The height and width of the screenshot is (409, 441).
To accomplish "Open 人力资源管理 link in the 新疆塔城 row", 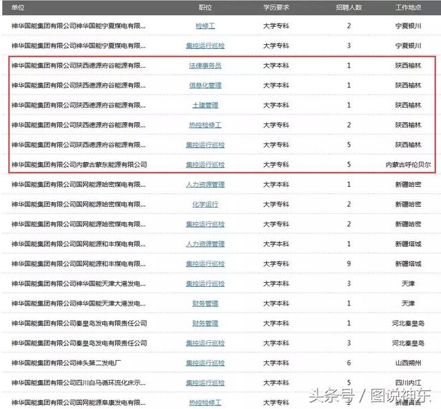I will coord(205,244).
